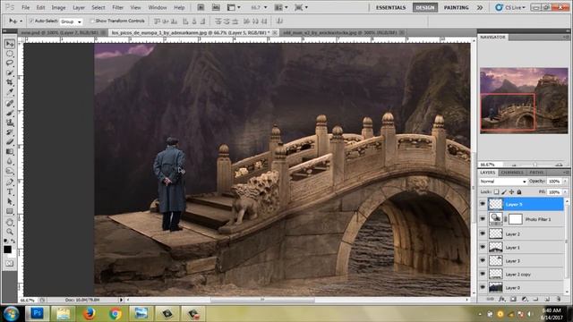Create a new layer icon
Image resolution: width=573 pixels, height=322 pixels.
point(547,299)
